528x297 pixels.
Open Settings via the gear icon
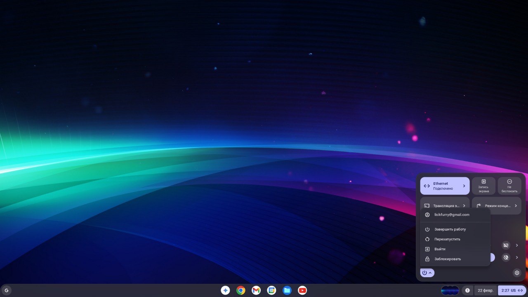tap(517, 273)
